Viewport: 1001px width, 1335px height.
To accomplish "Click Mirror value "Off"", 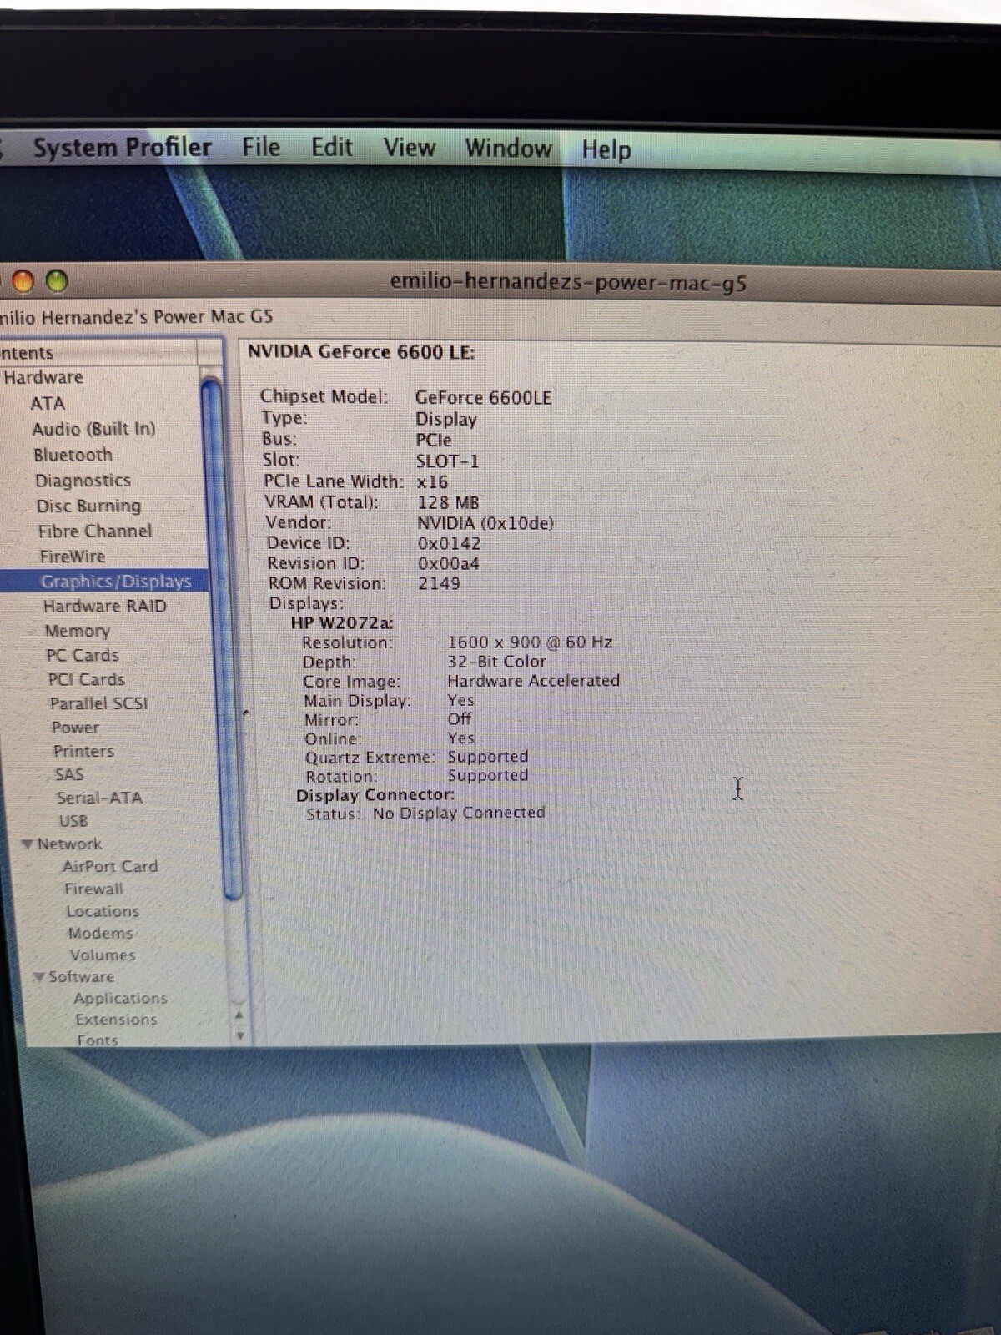I will pos(460,718).
